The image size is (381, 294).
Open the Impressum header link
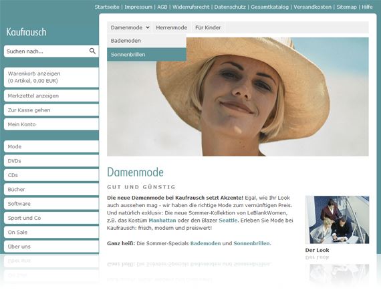[138, 7]
